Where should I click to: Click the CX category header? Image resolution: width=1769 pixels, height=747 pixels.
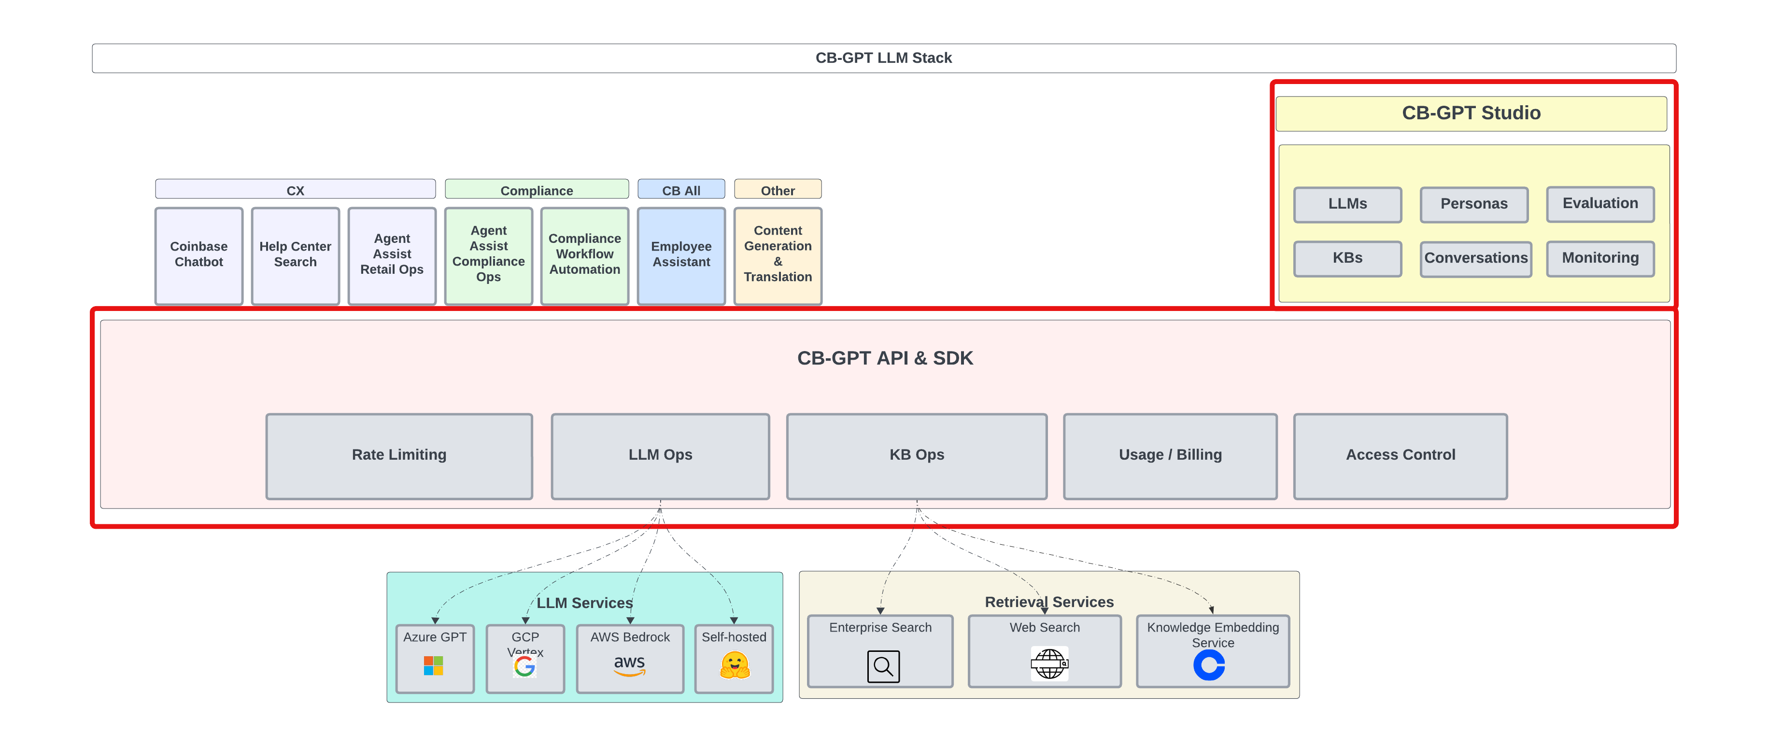tap(295, 189)
